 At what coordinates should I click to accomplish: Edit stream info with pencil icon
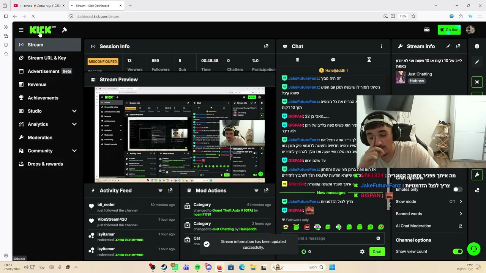pos(448,46)
